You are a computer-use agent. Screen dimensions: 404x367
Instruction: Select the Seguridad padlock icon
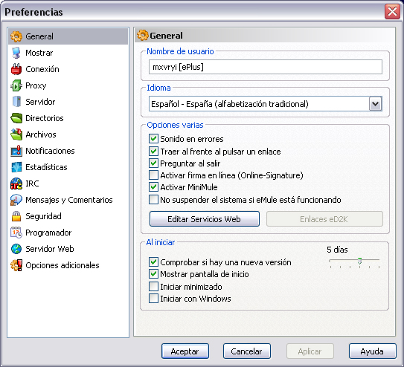(x=16, y=216)
